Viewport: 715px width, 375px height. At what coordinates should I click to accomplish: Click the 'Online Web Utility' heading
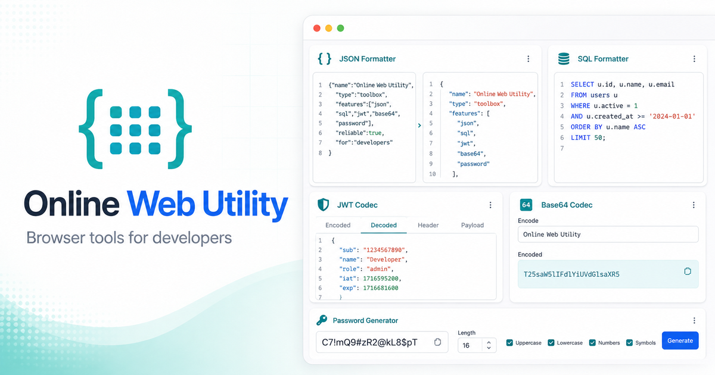156,204
